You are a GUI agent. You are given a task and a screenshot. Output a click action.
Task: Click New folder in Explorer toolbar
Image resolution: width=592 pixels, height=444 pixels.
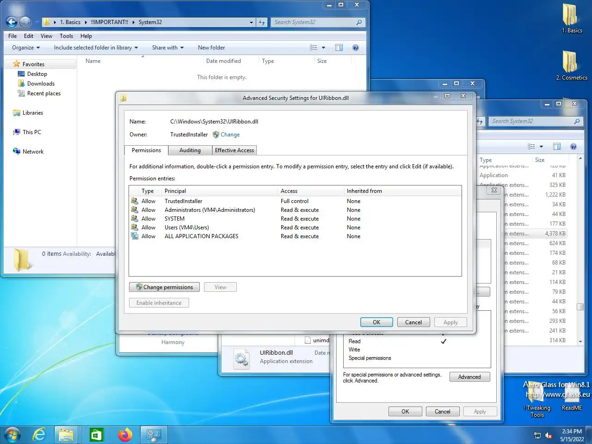pos(211,48)
